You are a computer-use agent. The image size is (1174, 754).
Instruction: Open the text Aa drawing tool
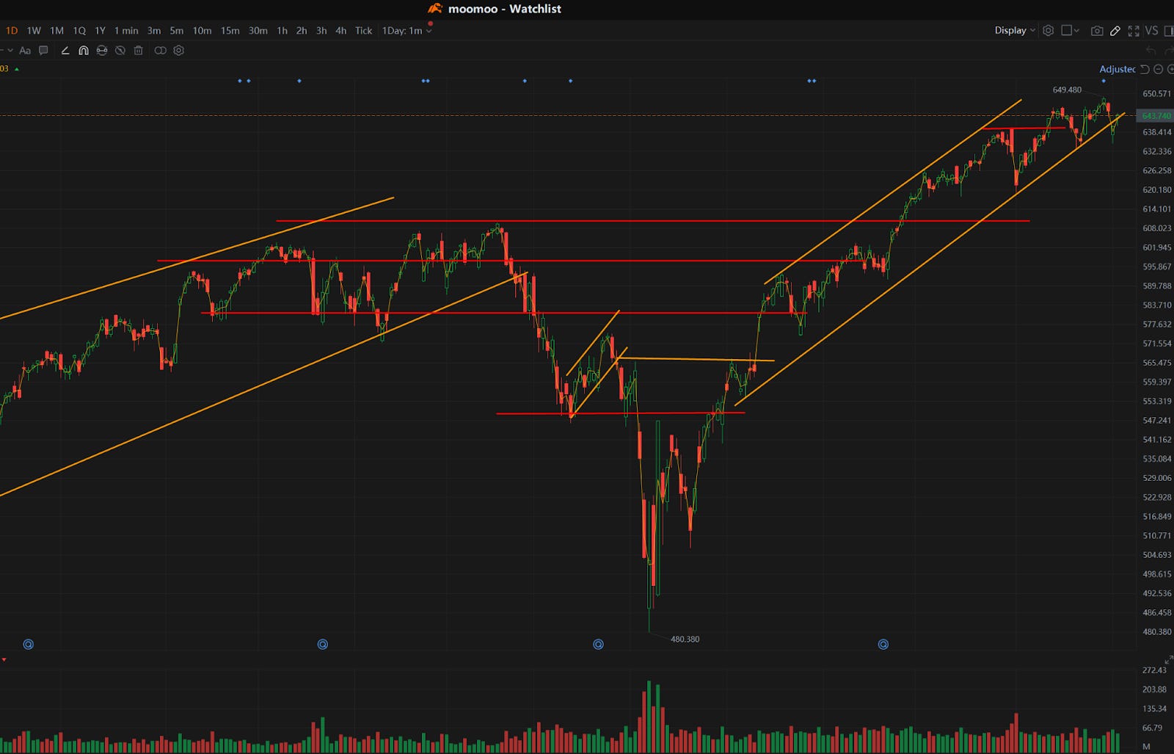pyautogui.click(x=25, y=51)
